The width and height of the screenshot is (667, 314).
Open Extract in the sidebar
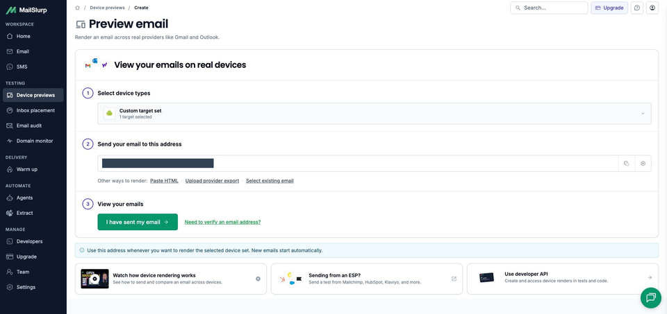(33, 213)
